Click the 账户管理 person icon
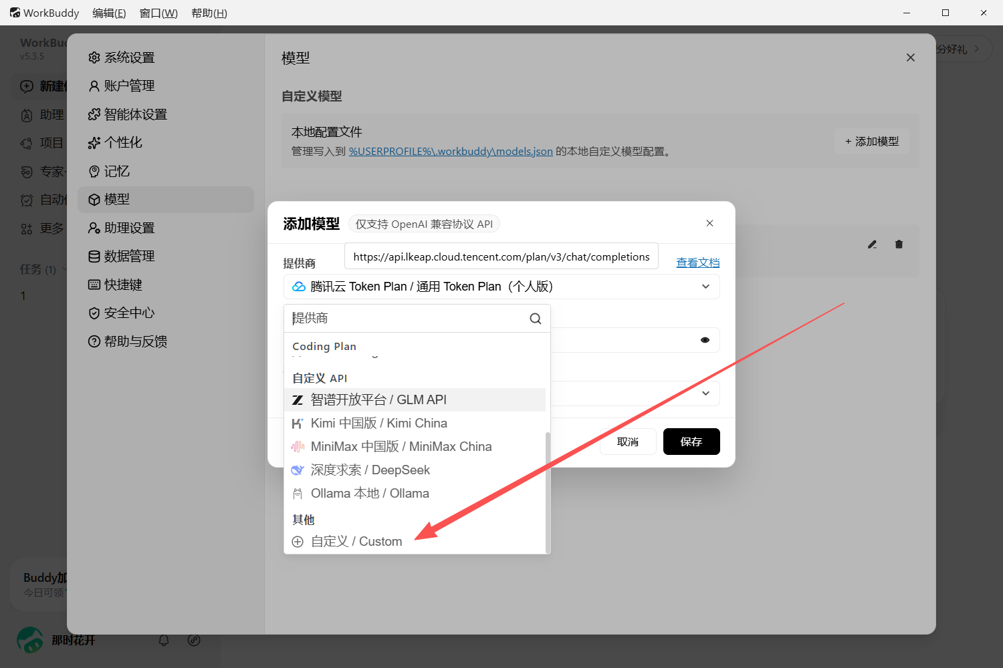 click(x=94, y=86)
